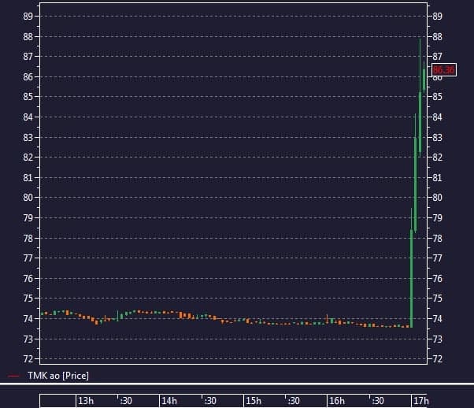Click the 76 label on the left price axis
This screenshot has width=474, height=408.
(x=28, y=279)
